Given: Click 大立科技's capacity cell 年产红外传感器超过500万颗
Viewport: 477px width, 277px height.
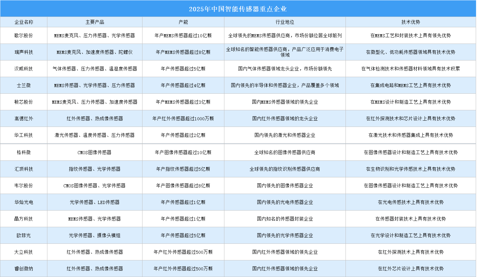Looking at the screenshot, I should tap(183, 252).
